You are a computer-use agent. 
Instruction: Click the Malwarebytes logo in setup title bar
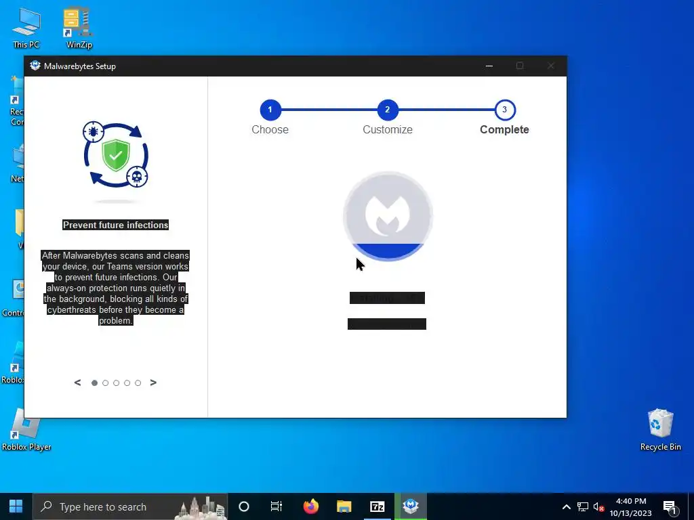click(35, 66)
